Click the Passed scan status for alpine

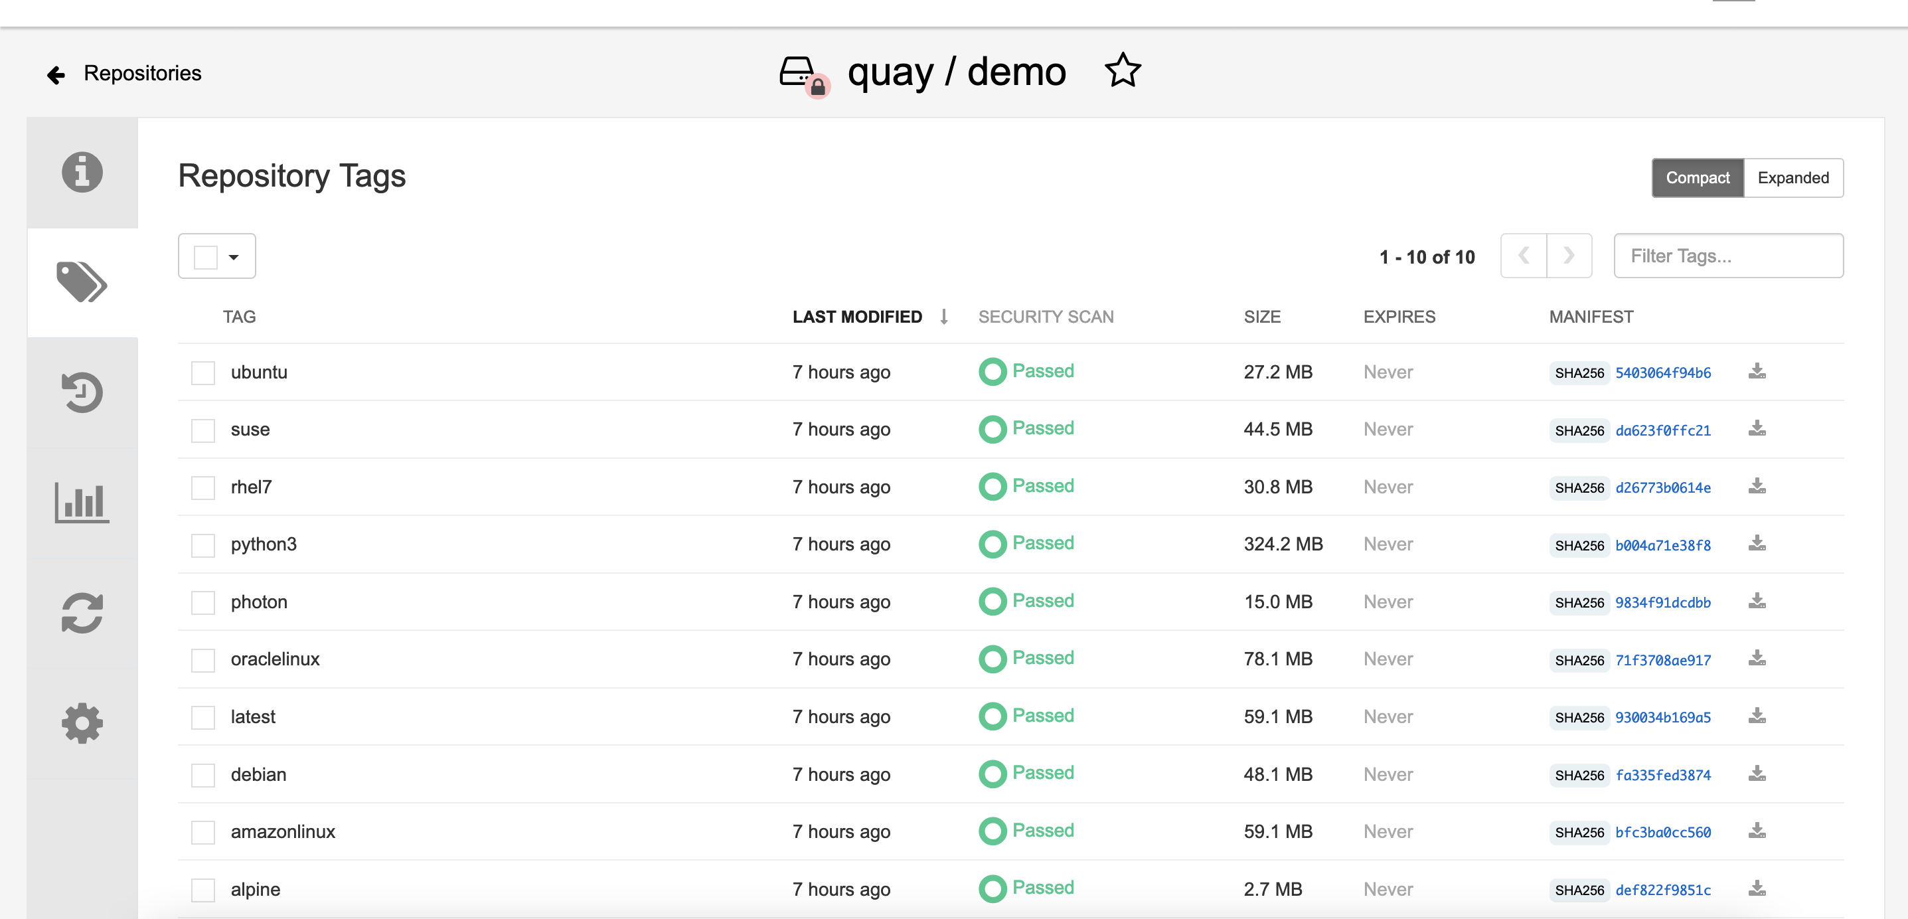pos(1042,888)
